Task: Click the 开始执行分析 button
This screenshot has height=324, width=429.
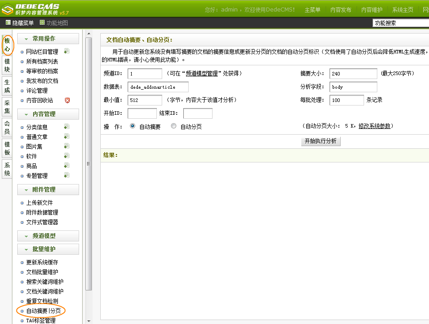Action: pos(321,141)
